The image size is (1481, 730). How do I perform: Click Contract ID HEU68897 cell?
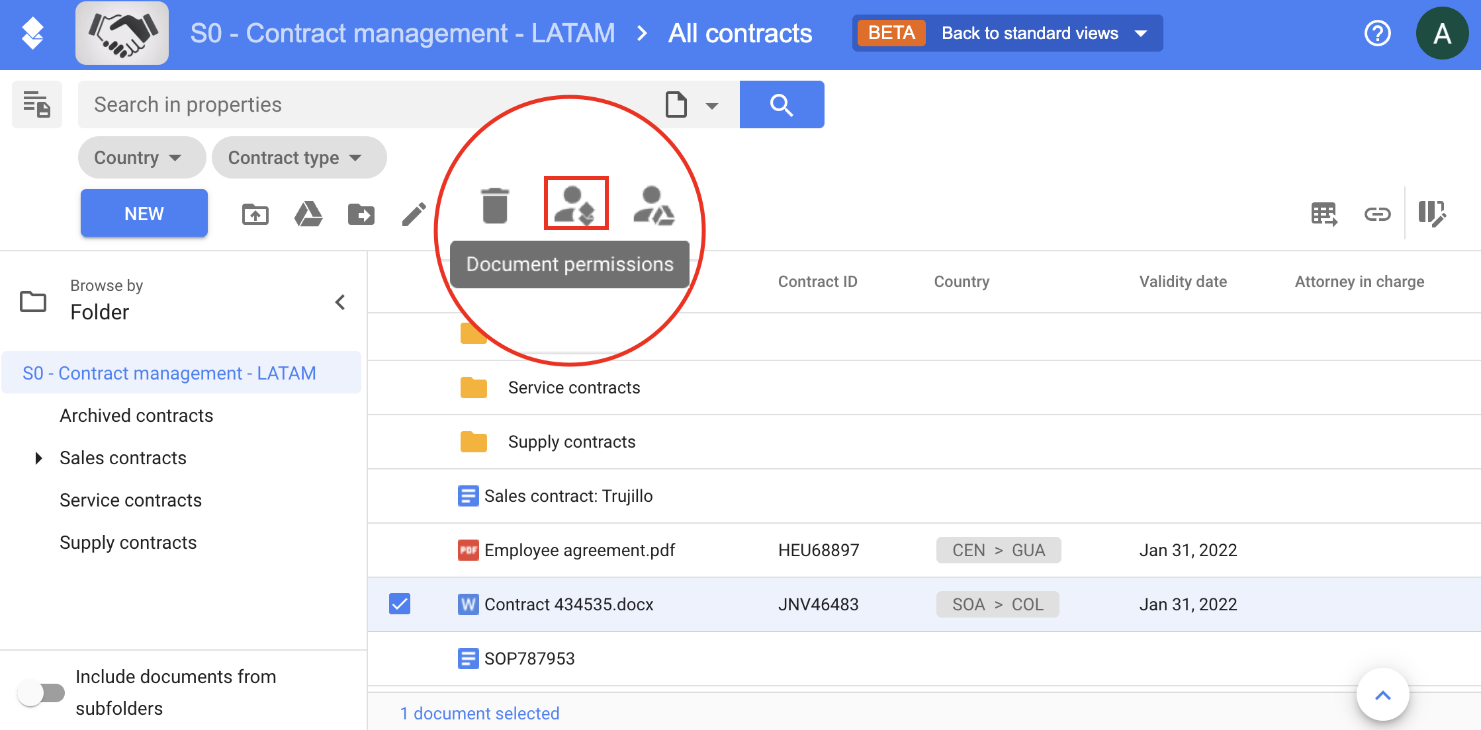click(819, 550)
